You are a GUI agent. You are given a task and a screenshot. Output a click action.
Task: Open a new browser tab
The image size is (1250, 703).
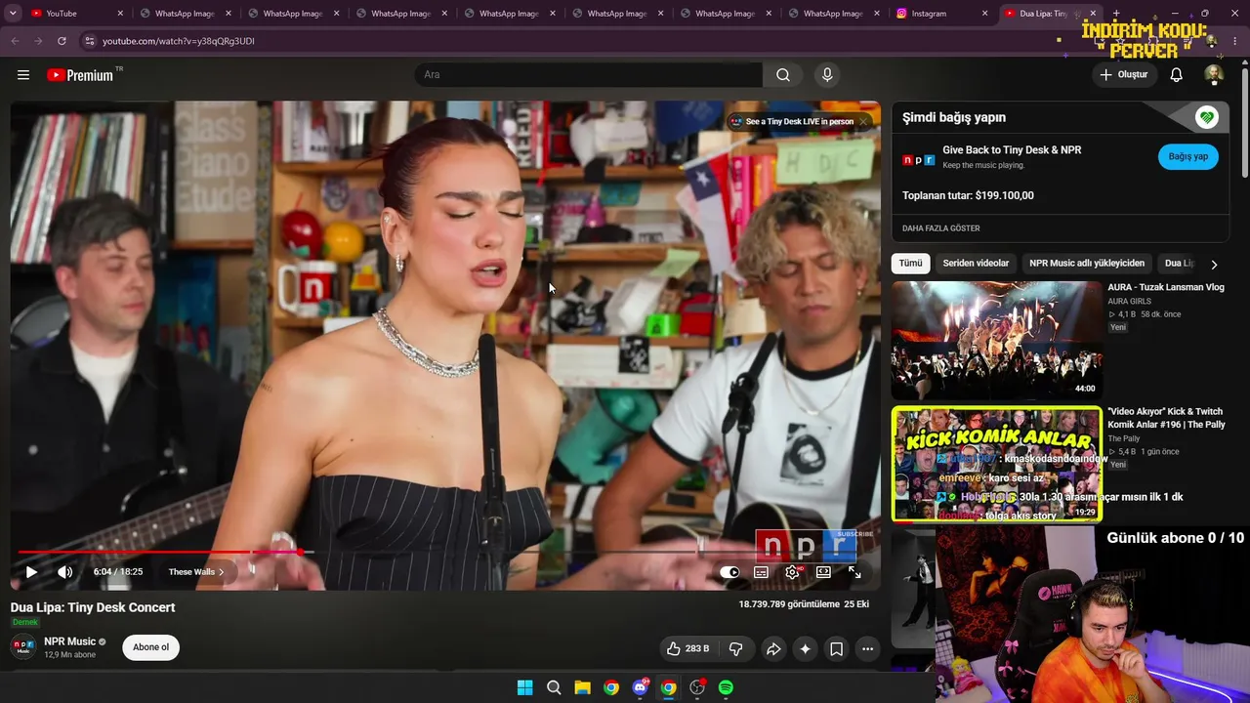(x=1116, y=14)
